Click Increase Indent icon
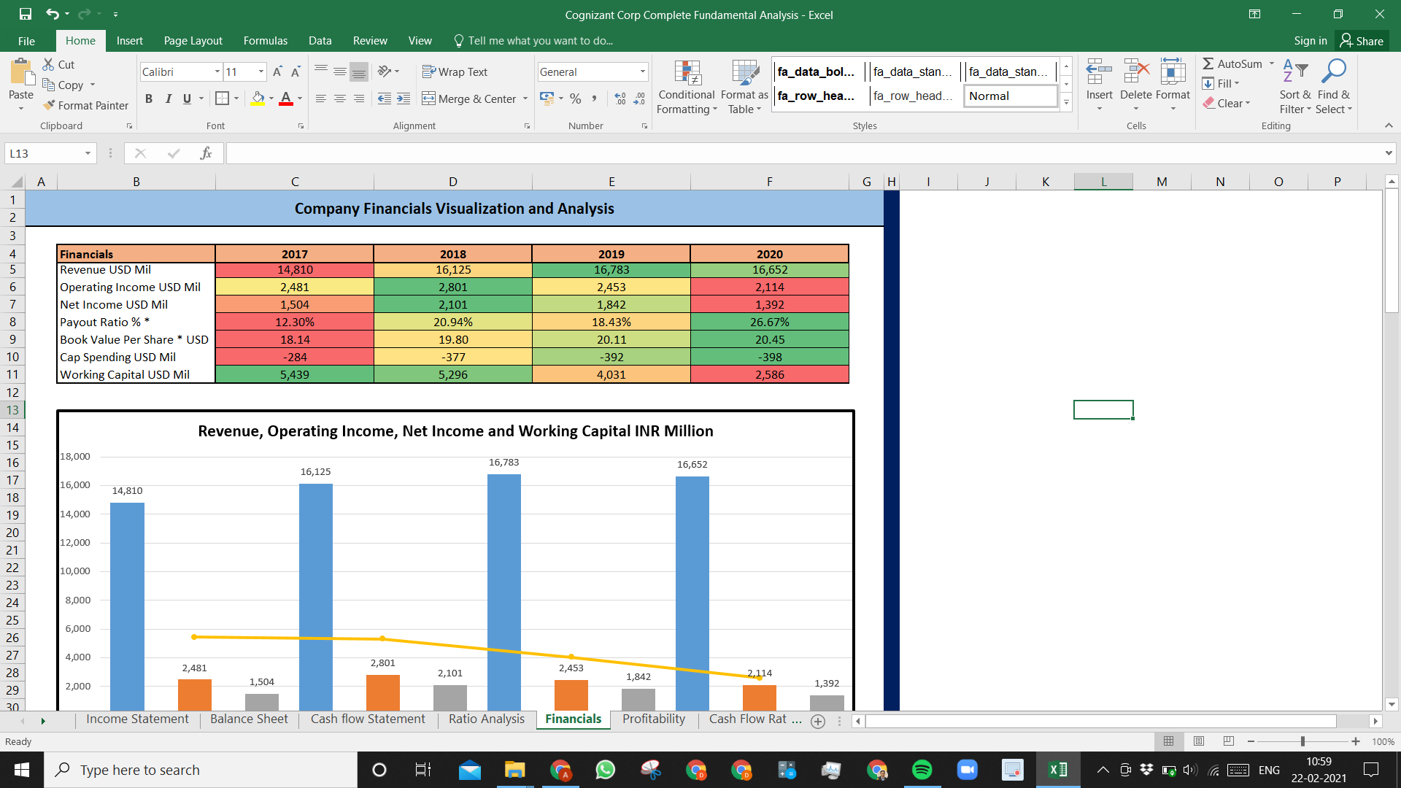The height and width of the screenshot is (788, 1401). point(404,98)
